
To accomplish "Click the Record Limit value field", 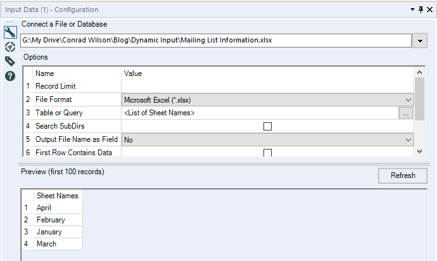I will click(x=267, y=86).
